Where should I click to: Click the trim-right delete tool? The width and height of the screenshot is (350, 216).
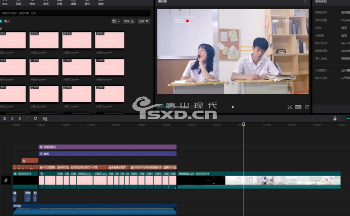click(x=20, y=118)
